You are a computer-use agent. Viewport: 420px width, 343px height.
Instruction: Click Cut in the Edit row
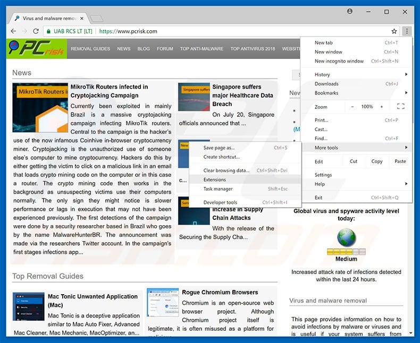(x=354, y=161)
